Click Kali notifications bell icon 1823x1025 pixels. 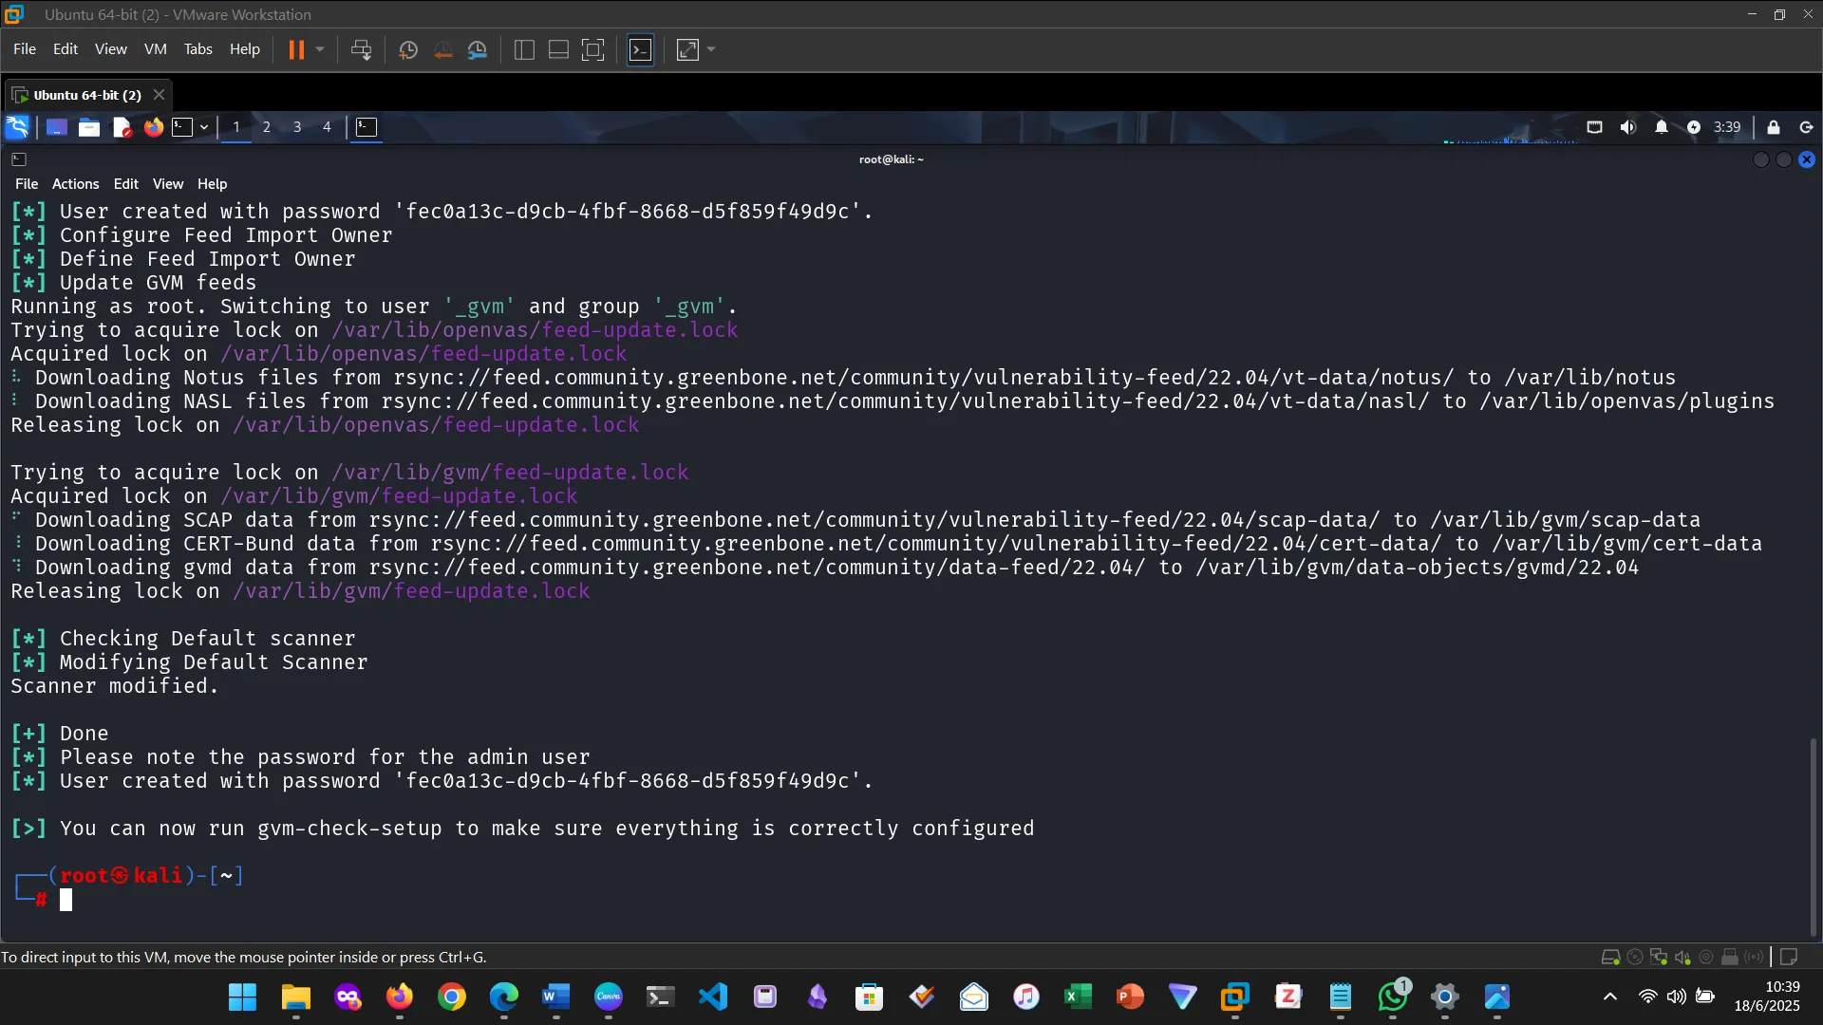point(1661,127)
